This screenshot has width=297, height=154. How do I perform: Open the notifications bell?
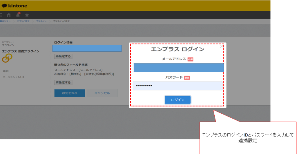point(18,15)
